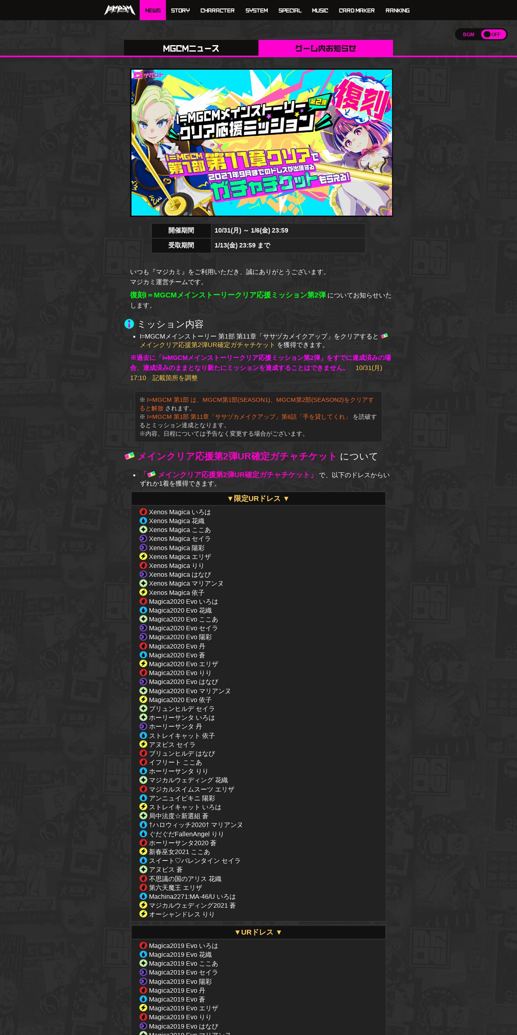517x1035 pixels.
Task: Open the MUSIC menu item
Action: 320,10
